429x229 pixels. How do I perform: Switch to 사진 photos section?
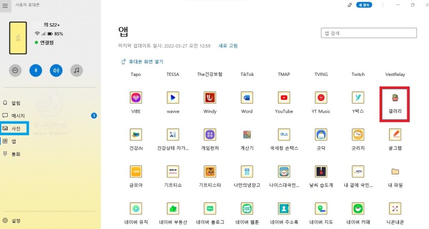pyautogui.click(x=12, y=129)
